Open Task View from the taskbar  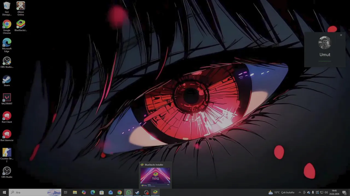tap(66, 192)
